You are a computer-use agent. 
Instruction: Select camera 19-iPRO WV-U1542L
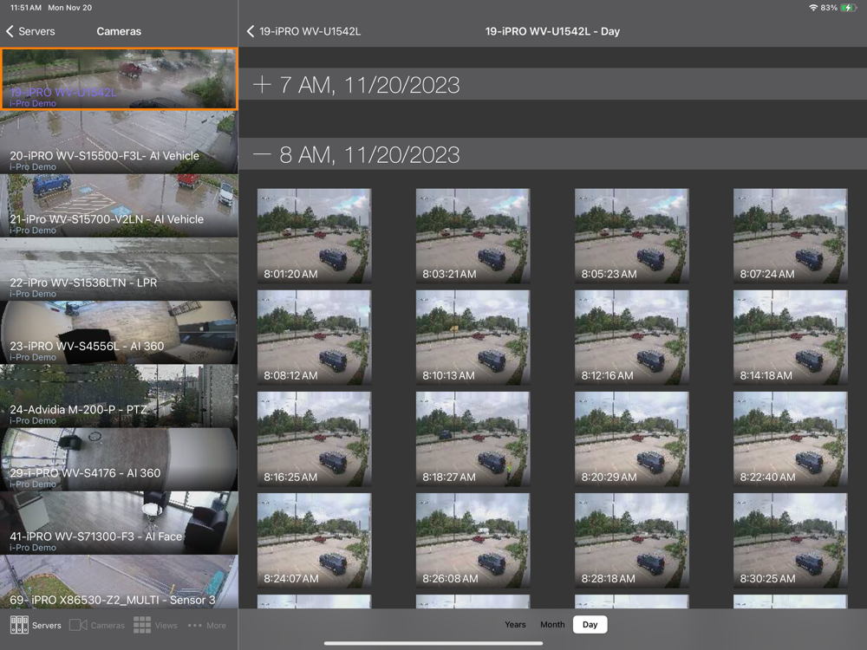[x=119, y=79]
